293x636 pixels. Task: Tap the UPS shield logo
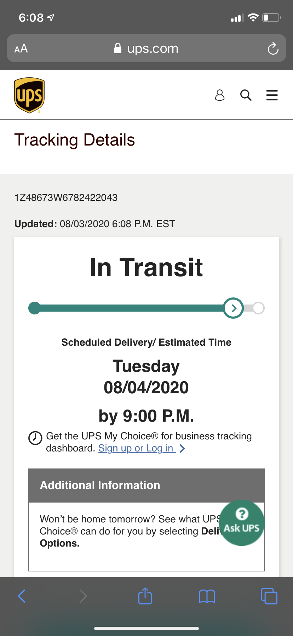pos(29,95)
